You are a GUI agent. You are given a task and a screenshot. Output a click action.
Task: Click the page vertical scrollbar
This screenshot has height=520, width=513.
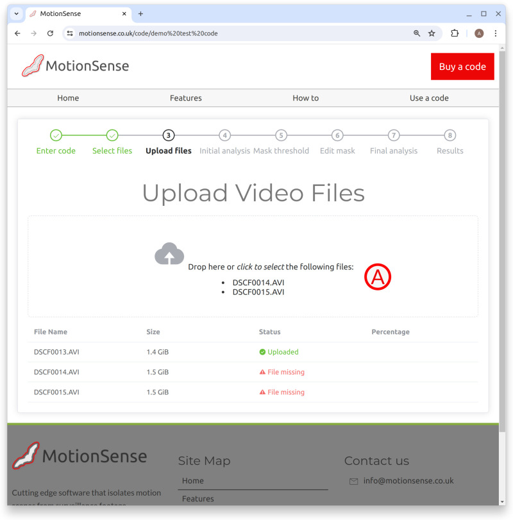[502, 242]
